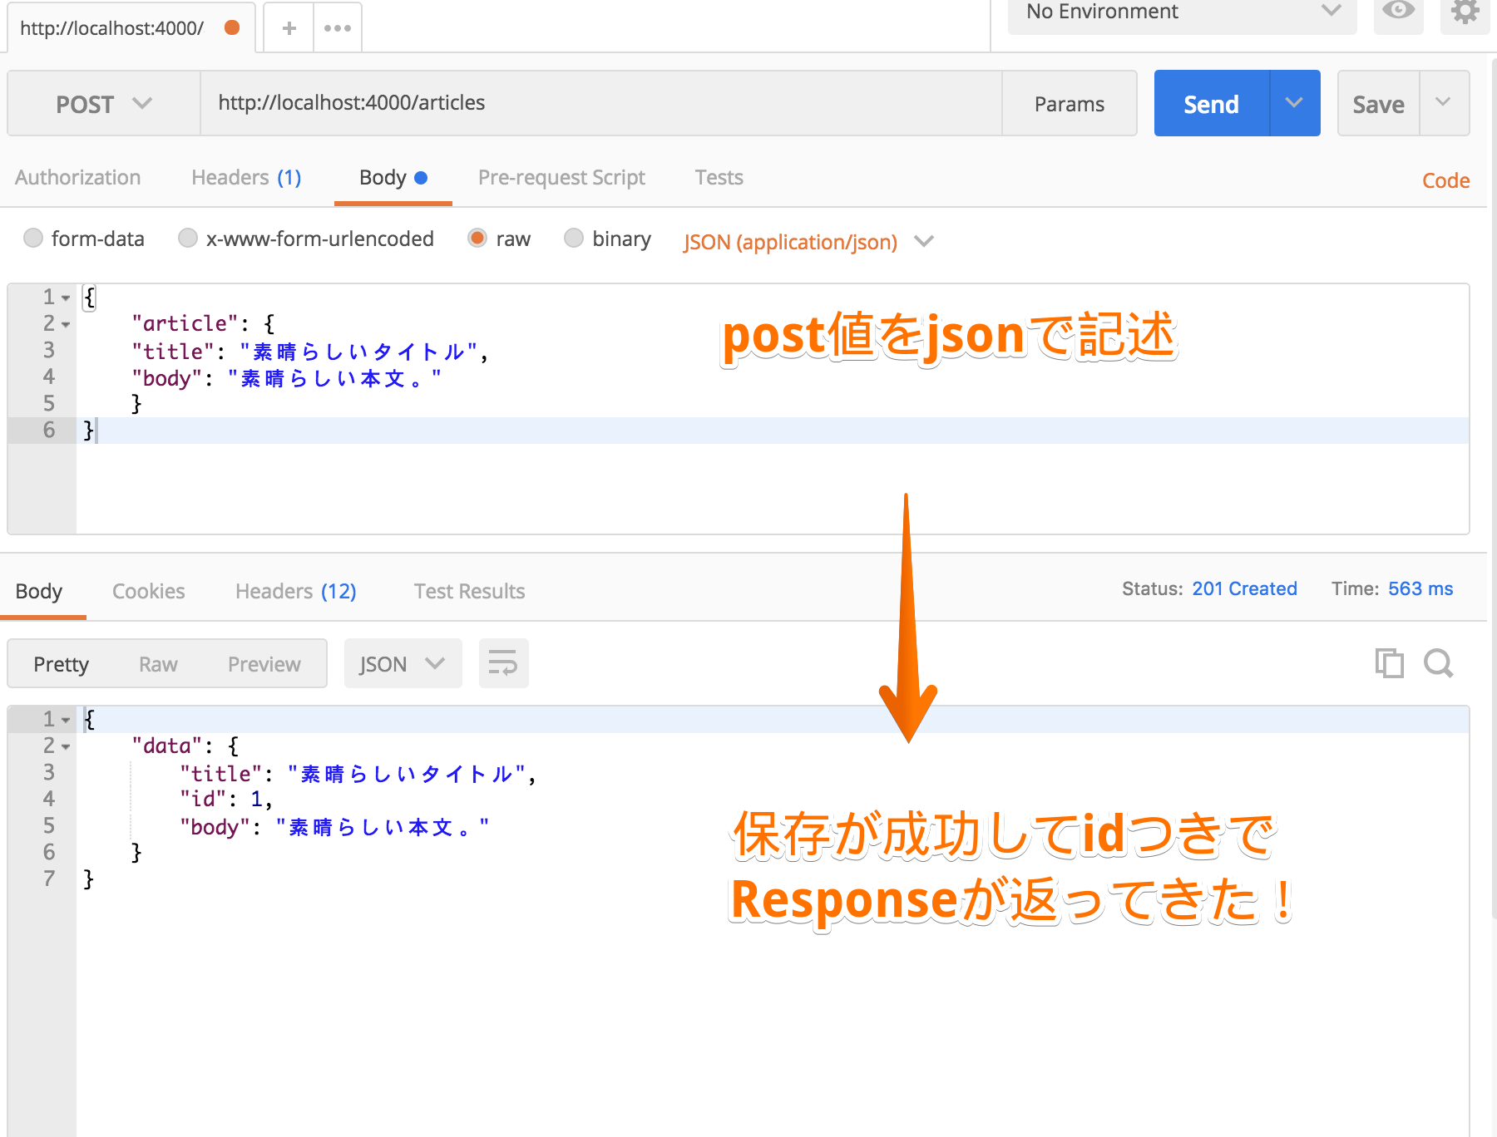1497x1137 pixels.
Task: Collapse the "data" object in response
Action: click(66, 746)
